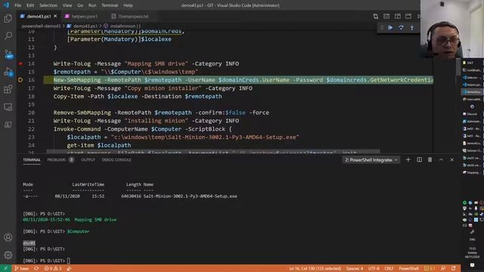
Task: Close the terminal panel
Action: click(452, 159)
